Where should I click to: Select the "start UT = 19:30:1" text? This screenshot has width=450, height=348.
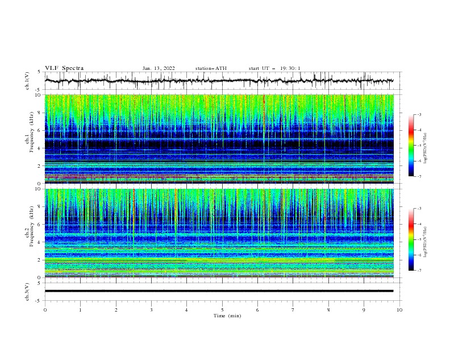click(274, 68)
